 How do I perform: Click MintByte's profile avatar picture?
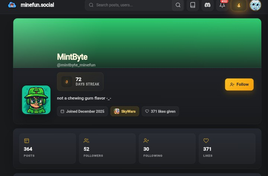pos(36,100)
